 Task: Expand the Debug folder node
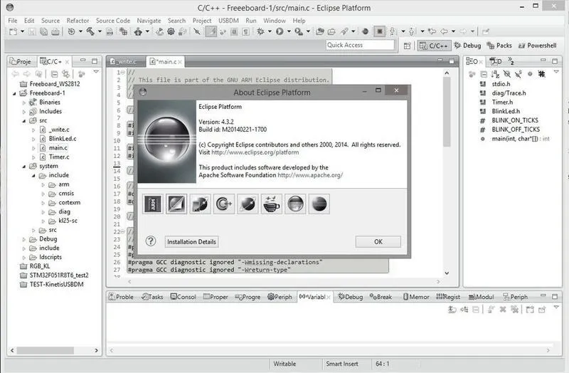point(24,239)
